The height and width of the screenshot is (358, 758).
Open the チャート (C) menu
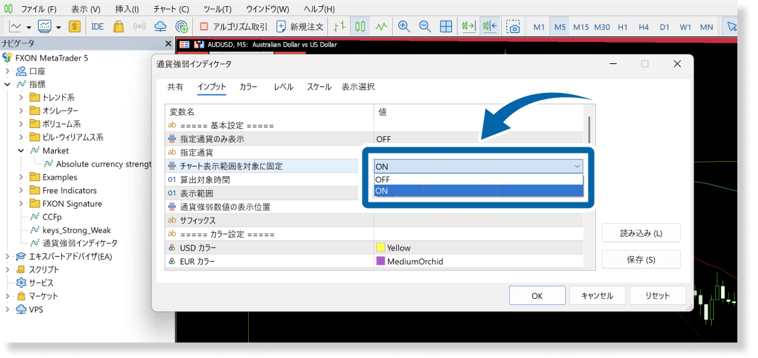pos(171,9)
